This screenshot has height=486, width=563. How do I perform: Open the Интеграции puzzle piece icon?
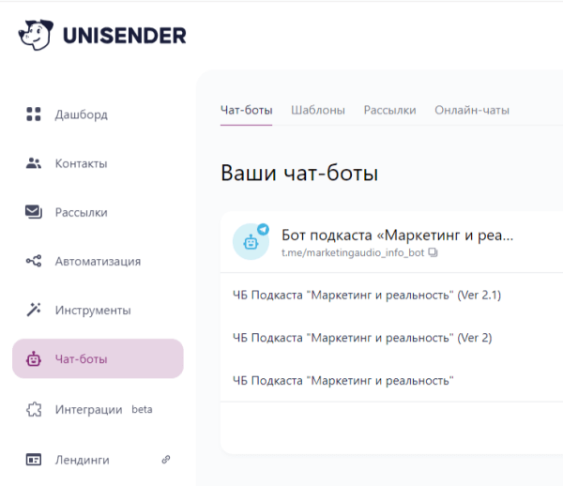click(x=34, y=410)
